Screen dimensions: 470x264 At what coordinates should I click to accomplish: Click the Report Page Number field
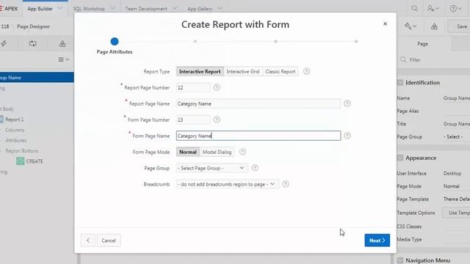(x=193, y=87)
